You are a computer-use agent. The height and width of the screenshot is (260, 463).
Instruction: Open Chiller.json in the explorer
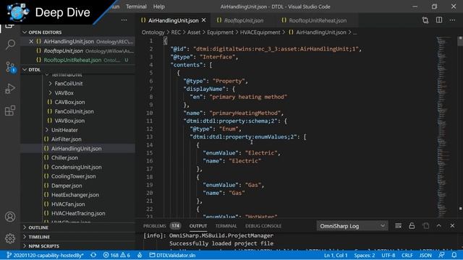64,157
